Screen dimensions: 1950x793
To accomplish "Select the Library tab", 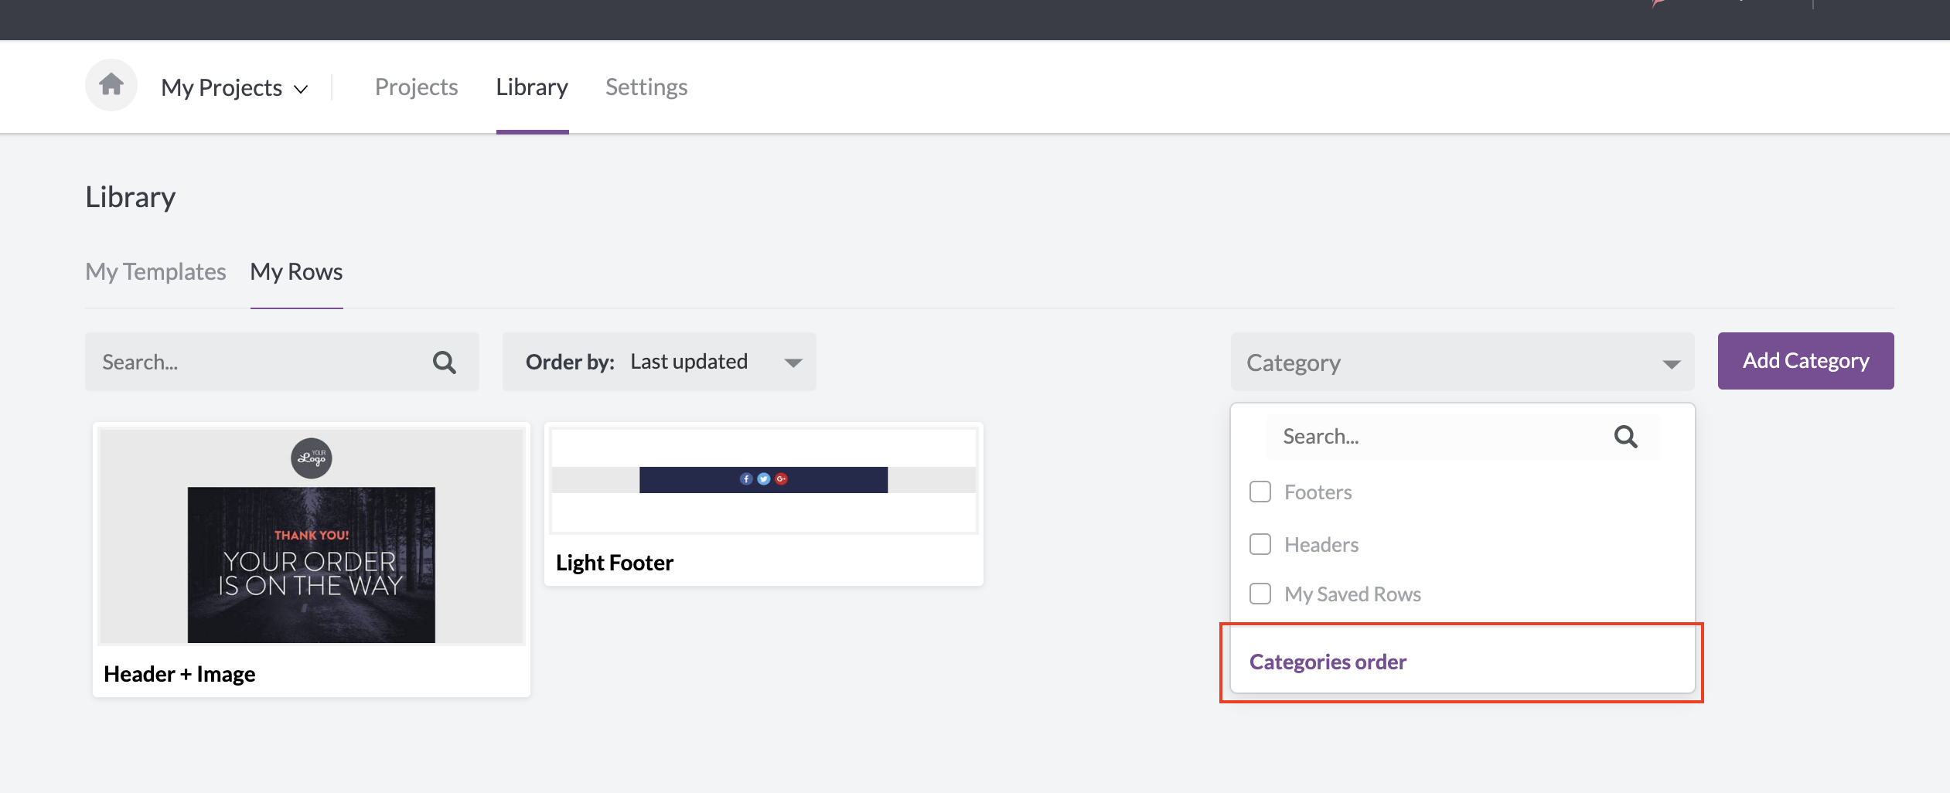I will coord(532,87).
